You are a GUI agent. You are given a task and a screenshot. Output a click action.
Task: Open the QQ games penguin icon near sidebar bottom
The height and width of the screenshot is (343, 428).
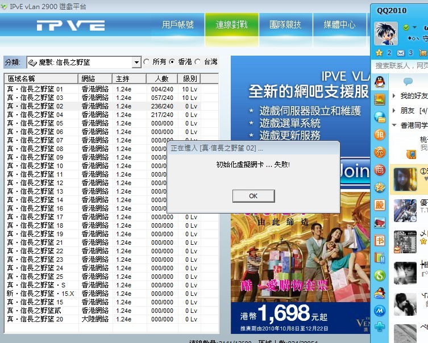pyautogui.click(x=380, y=293)
